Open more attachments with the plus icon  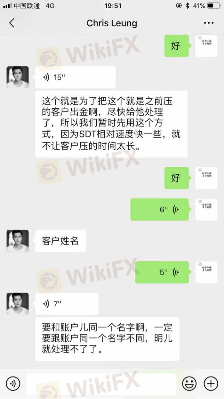211,383
